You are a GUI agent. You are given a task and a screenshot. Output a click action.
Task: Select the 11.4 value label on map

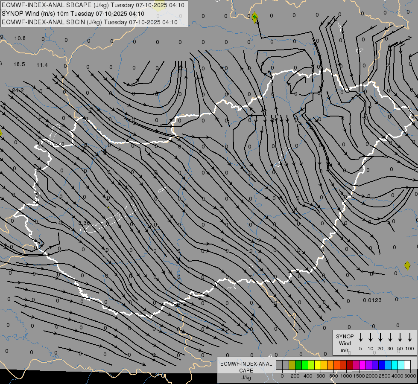click(42, 65)
